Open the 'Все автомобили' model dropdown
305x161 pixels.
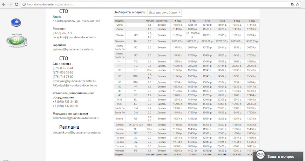point(165,12)
